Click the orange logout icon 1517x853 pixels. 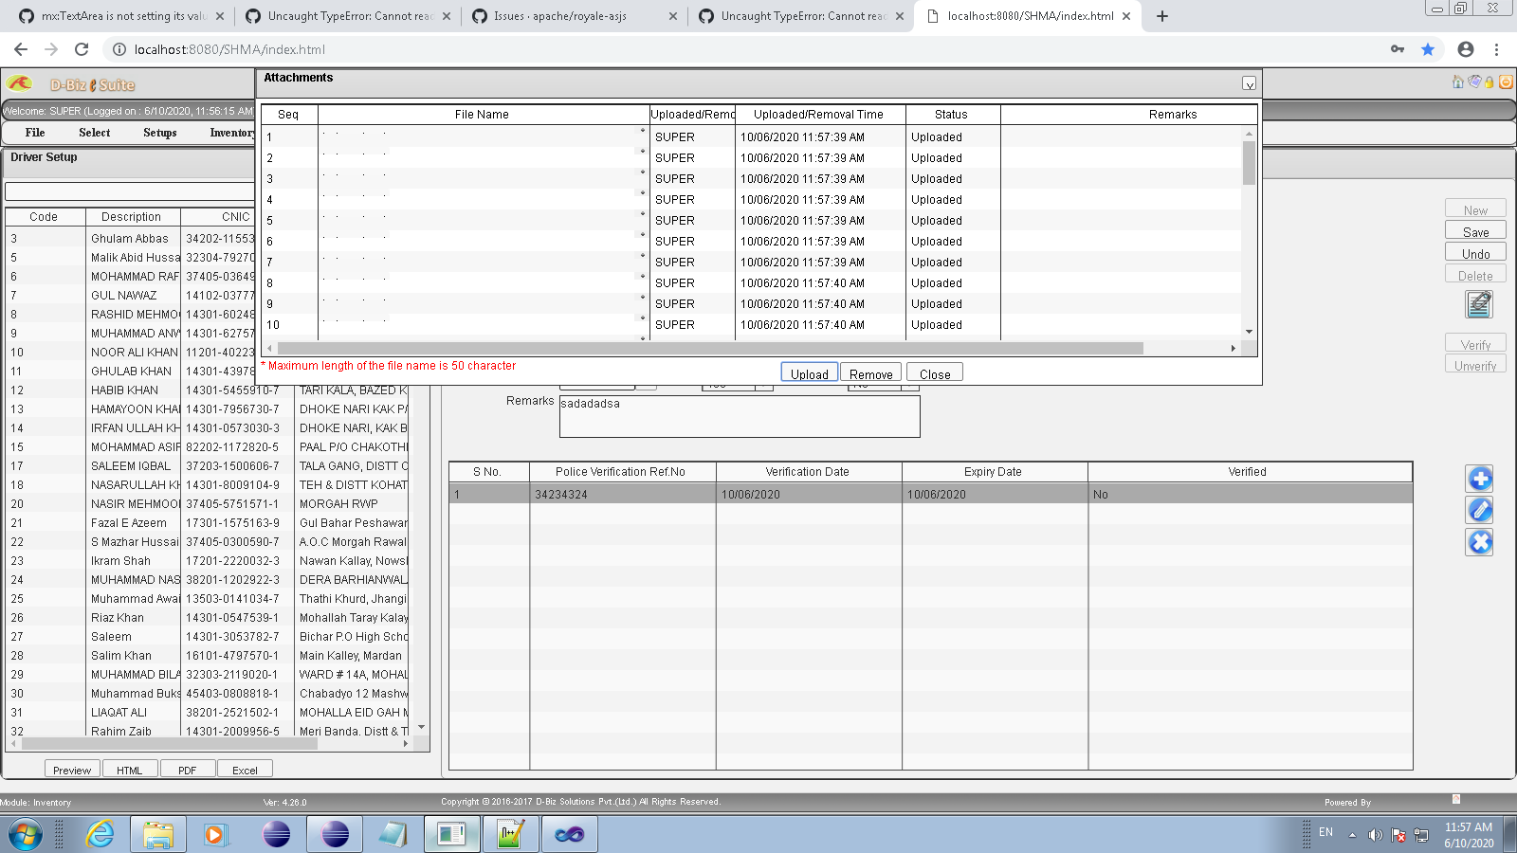[1506, 82]
